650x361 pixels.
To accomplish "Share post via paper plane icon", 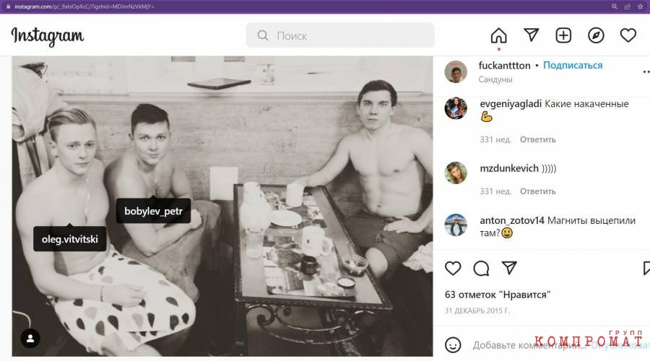I will 509,268.
